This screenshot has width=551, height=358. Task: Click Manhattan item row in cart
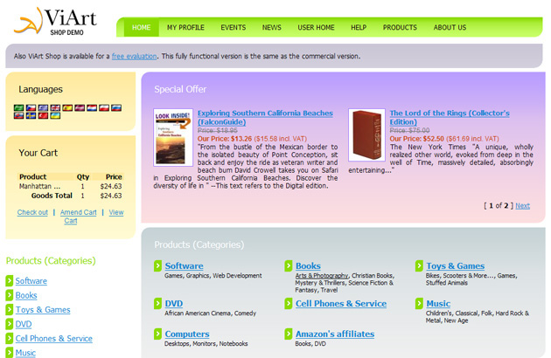(70, 186)
